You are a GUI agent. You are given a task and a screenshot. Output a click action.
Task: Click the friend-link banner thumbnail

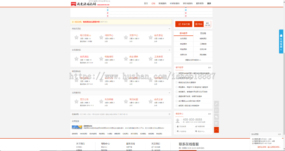click(77, 127)
